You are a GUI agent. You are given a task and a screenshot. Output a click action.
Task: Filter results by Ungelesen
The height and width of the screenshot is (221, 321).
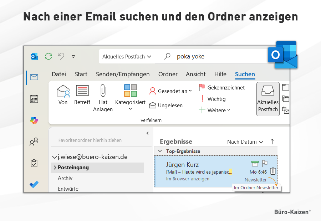pyautogui.click(x=166, y=106)
